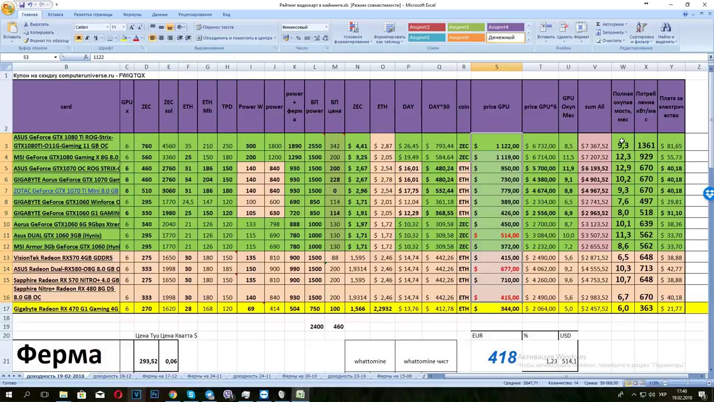The height and width of the screenshot is (402, 714).
Task: Open the font name Calibri dropdown
Action: [108, 27]
